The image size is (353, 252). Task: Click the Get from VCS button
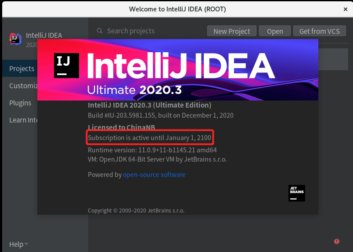pyautogui.click(x=320, y=31)
